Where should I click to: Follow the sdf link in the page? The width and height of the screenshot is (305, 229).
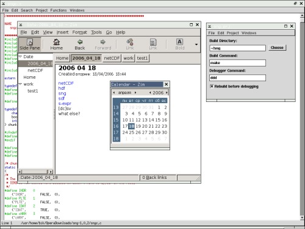pyautogui.click(x=62, y=98)
